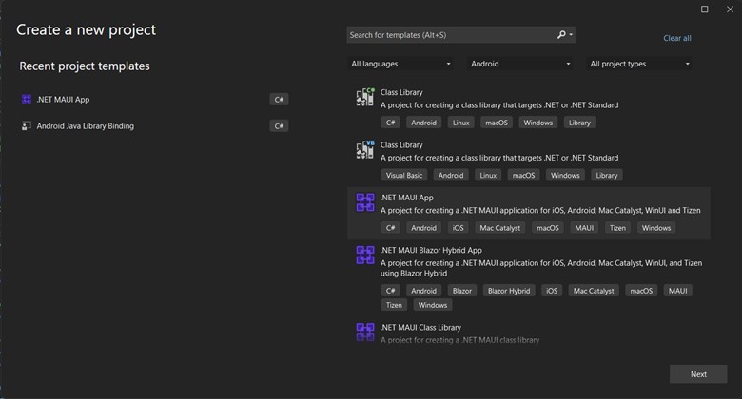Choose the .NET MAUI Blazor Hybrid App icon
Image resolution: width=742 pixels, height=399 pixels.
pyautogui.click(x=365, y=255)
